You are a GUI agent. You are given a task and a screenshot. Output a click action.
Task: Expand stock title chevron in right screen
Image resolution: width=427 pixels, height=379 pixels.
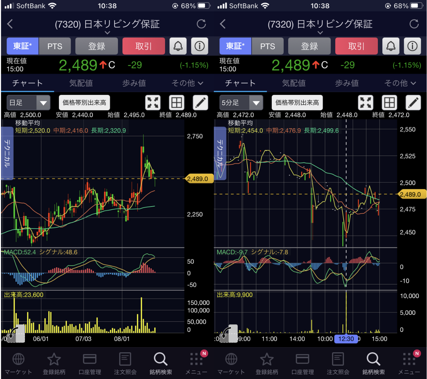pyautogui.click(x=320, y=33)
